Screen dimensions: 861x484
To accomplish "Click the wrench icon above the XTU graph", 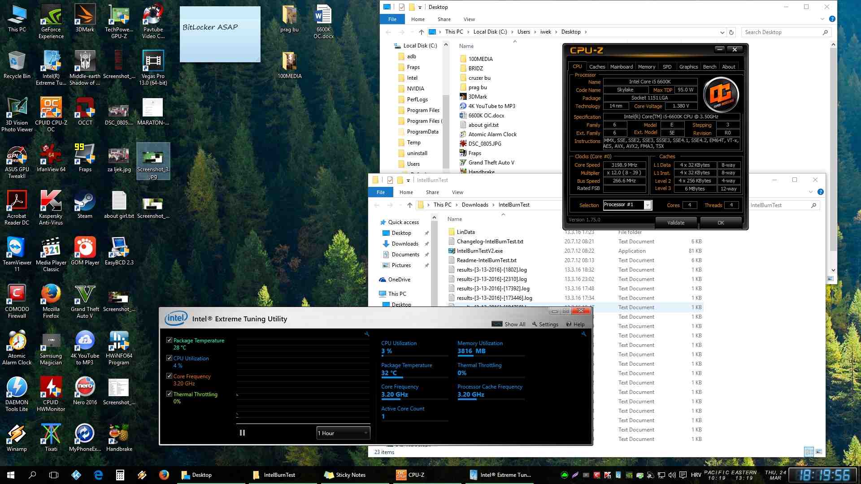I will (367, 334).
